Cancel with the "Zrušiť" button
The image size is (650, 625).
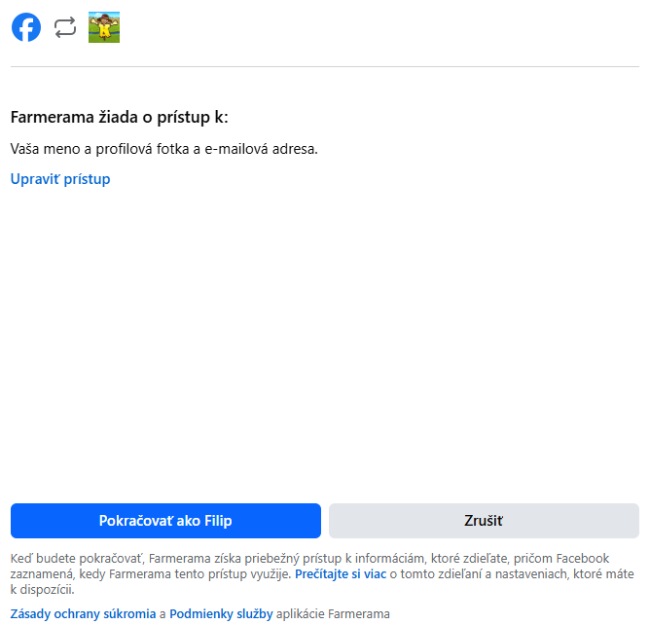484,521
